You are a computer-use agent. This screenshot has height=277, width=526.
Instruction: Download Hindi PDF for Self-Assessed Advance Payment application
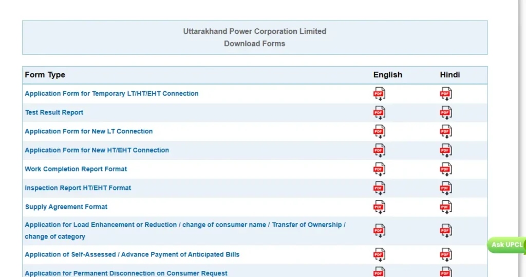pyautogui.click(x=446, y=254)
